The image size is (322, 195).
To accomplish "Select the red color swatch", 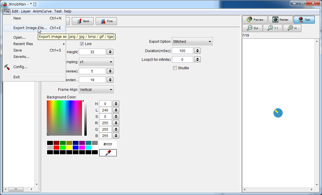I will 56,148.
